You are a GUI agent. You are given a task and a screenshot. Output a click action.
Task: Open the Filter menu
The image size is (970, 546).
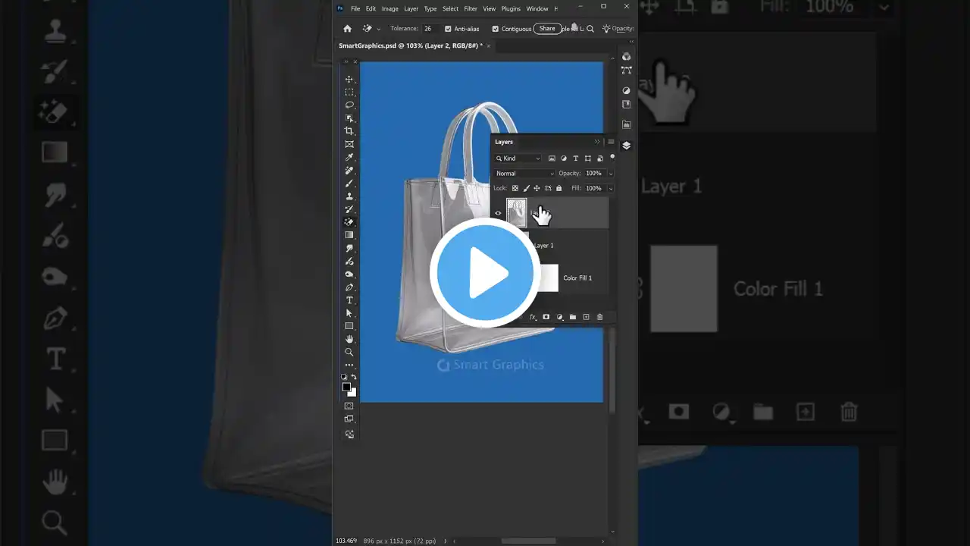pyautogui.click(x=471, y=8)
